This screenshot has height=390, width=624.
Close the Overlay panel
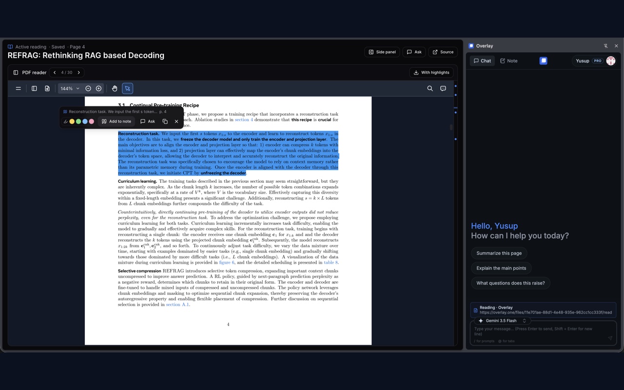coord(616,46)
